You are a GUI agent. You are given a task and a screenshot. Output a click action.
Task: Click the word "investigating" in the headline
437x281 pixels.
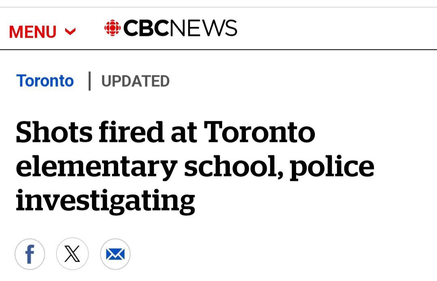click(105, 200)
